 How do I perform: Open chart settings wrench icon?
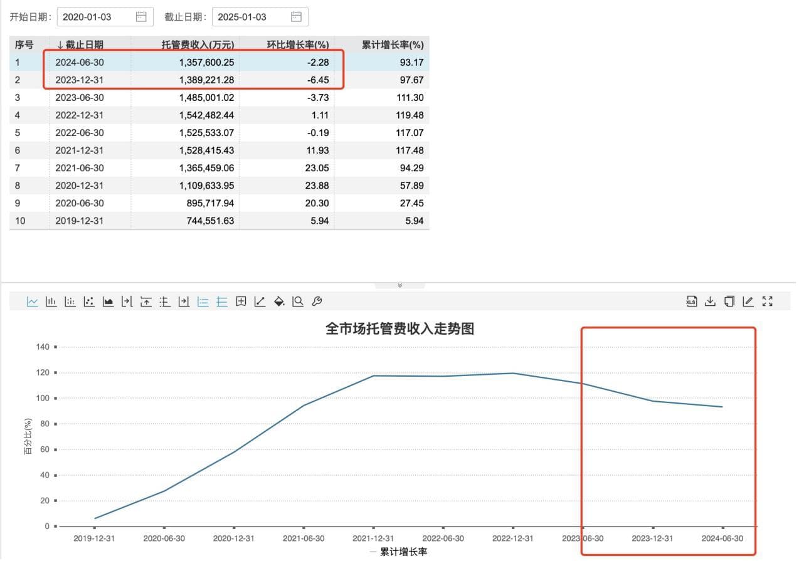(317, 301)
